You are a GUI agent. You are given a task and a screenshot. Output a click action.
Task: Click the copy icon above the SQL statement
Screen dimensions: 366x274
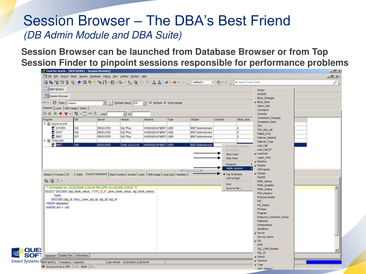click(46, 181)
